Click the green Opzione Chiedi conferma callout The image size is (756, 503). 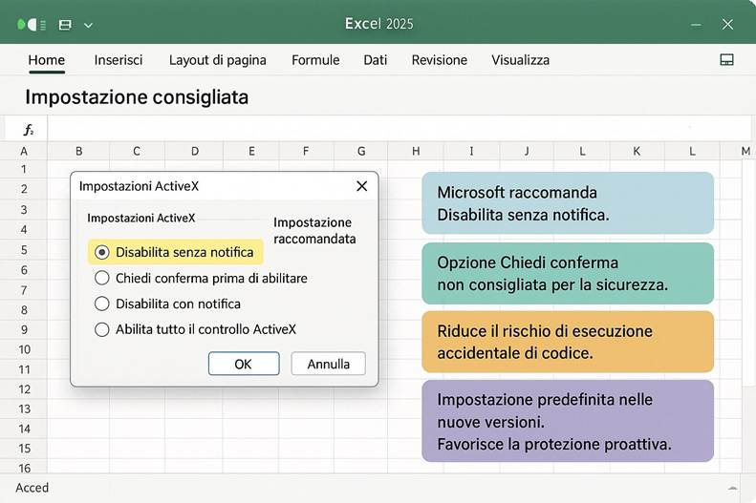coord(568,273)
